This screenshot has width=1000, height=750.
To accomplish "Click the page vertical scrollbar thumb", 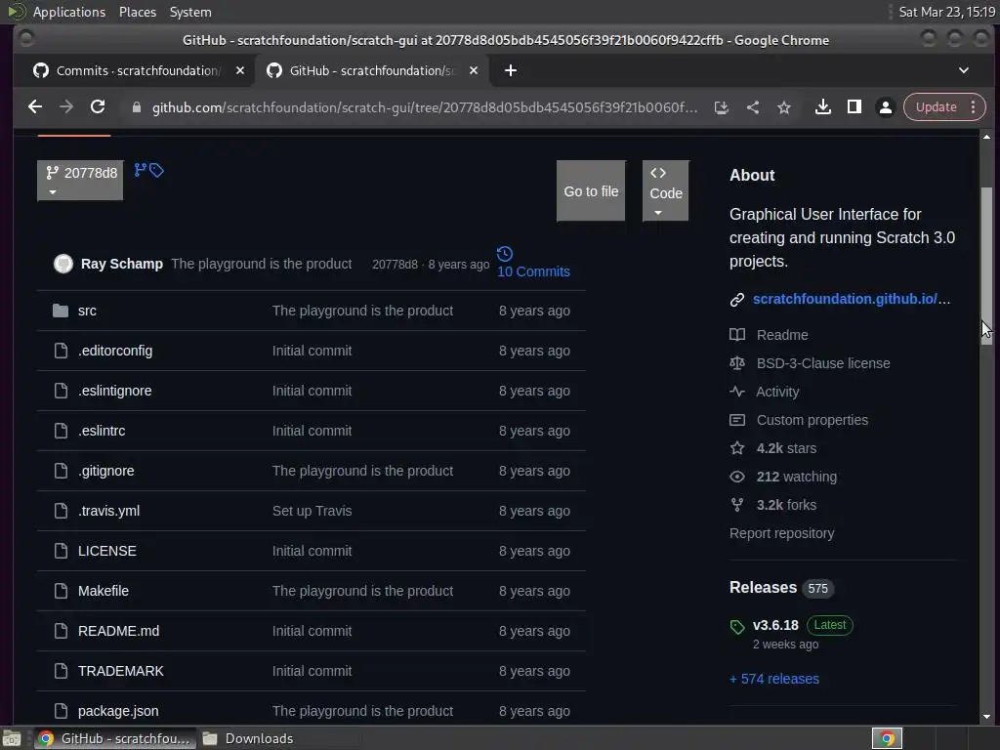I will coord(986,266).
